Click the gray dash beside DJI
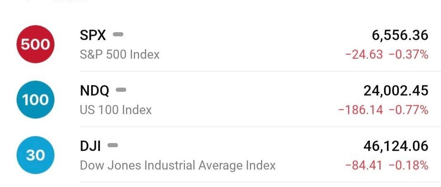The height and width of the screenshot is (187, 441). pyautogui.click(x=113, y=145)
